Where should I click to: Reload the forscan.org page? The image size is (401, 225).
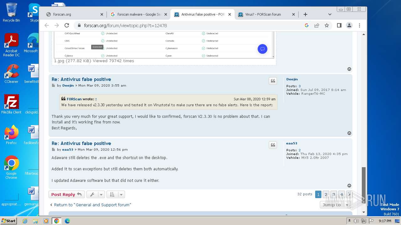[67, 25]
